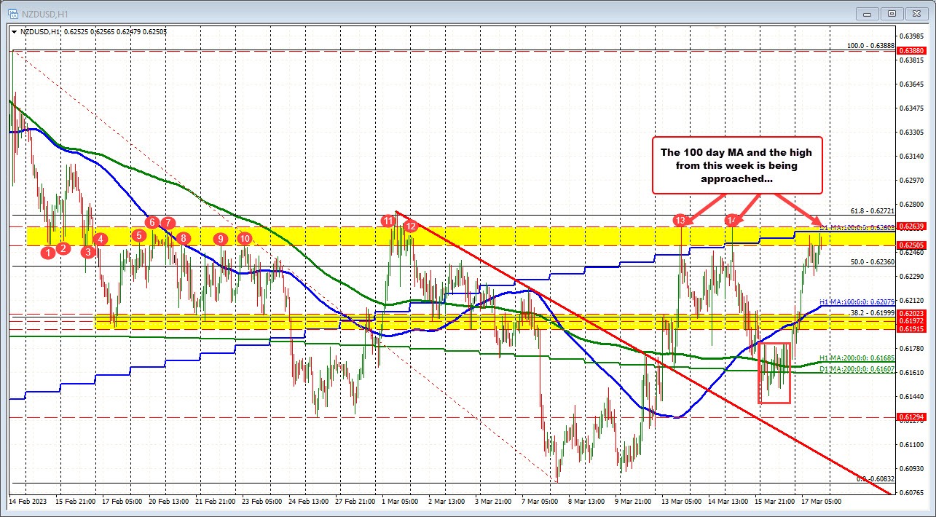Click the red 0.62639 price tag
Screen dimensions: 936x517
click(x=911, y=226)
